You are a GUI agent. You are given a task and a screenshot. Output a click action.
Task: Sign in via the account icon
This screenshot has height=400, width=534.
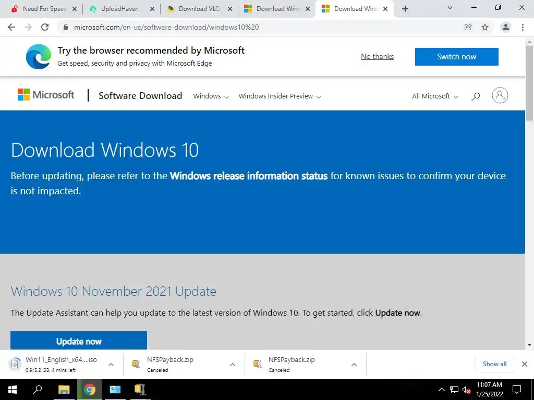[x=500, y=96]
